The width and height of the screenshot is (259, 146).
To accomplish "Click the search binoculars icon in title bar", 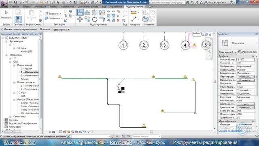I will coord(188,2).
